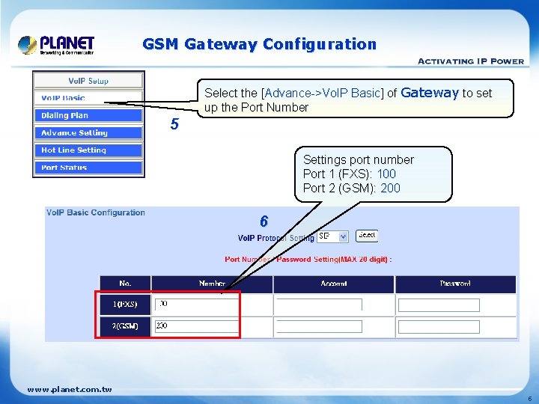The image size is (539, 404).
Task: Click the 'Account' column header
Action: pyautogui.click(x=333, y=284)
